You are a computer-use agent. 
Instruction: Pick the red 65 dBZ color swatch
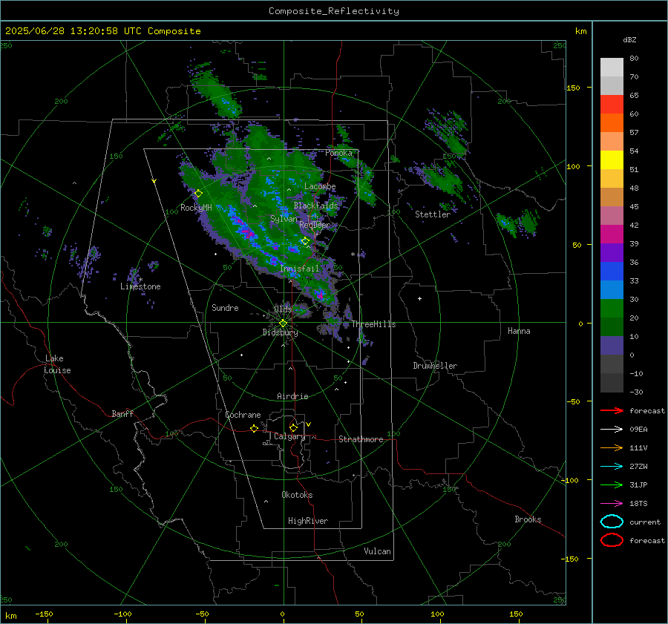click(x=612, y=105)
